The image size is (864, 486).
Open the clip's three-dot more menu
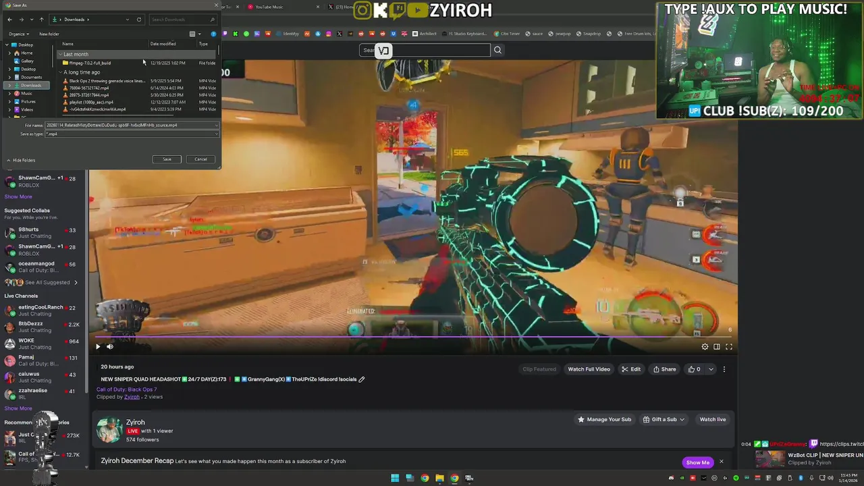pos(724,369)
